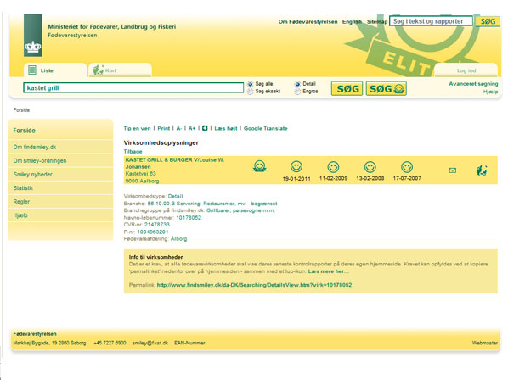Show business on Denmark map icon
The width and height of the screenshot is (508, 380).
click(482, 170)
